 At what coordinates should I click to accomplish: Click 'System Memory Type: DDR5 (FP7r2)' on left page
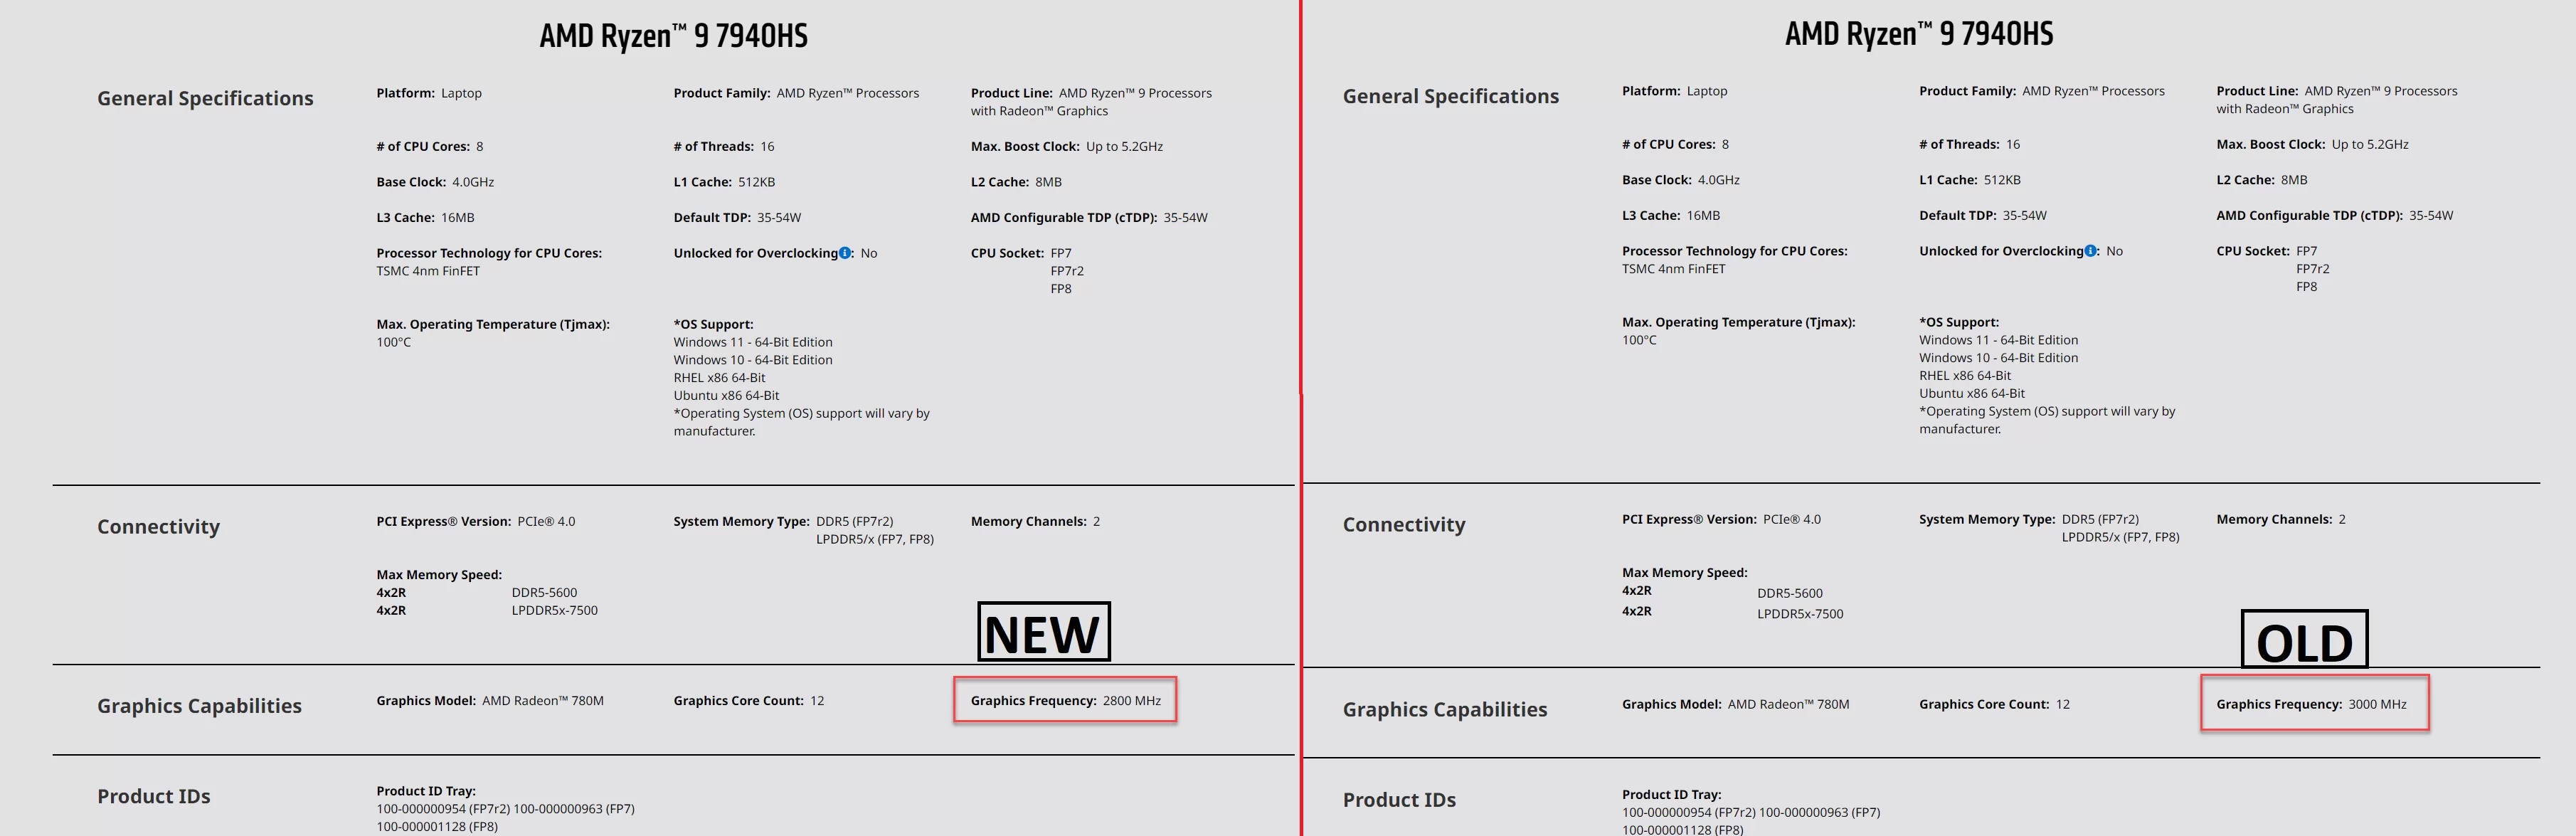pos(783,522)
